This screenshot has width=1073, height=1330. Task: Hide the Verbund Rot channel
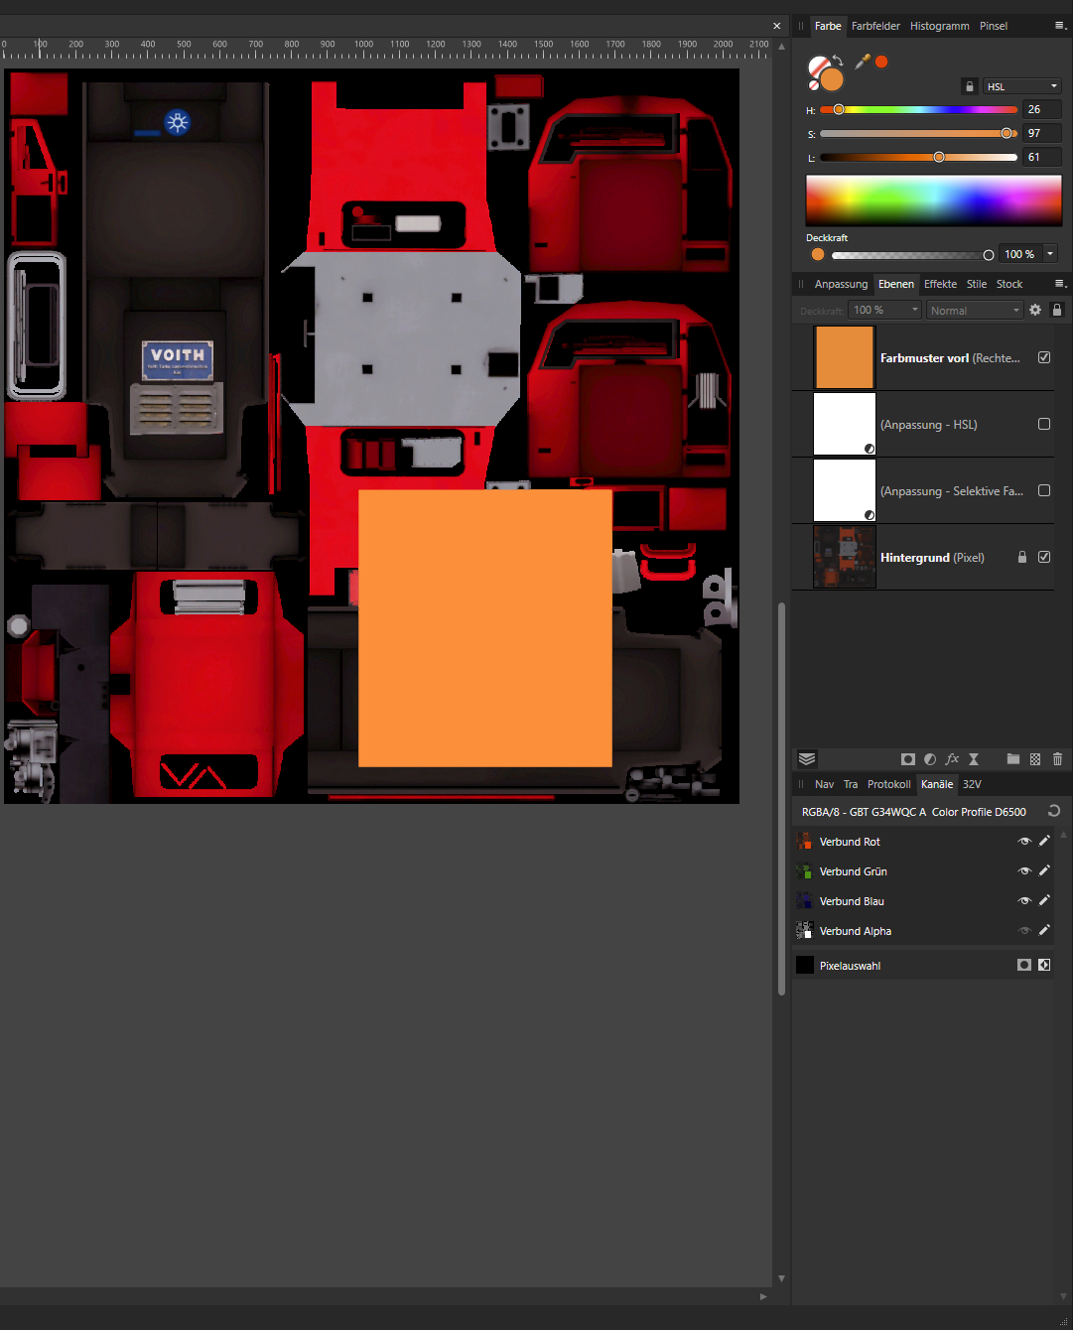(x=1024, y=842)
